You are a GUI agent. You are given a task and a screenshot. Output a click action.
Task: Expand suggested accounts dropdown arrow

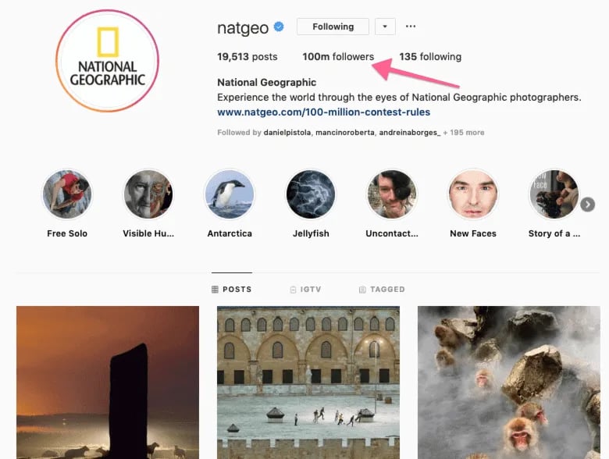pos(385,27)
